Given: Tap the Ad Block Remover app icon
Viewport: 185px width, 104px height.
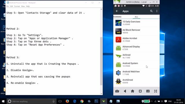Looking at the screenshot, I should point(118,31).
